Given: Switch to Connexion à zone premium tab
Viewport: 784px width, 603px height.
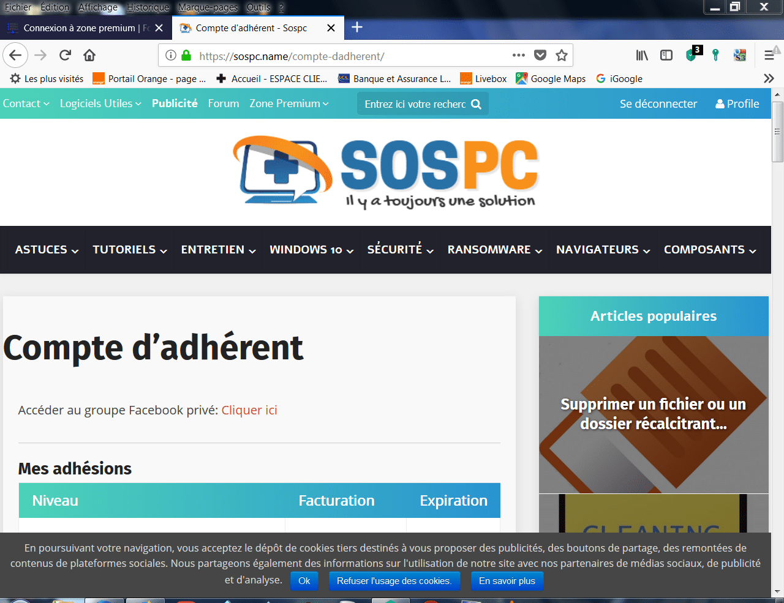Looking at the screenshot, I should 80,28.
